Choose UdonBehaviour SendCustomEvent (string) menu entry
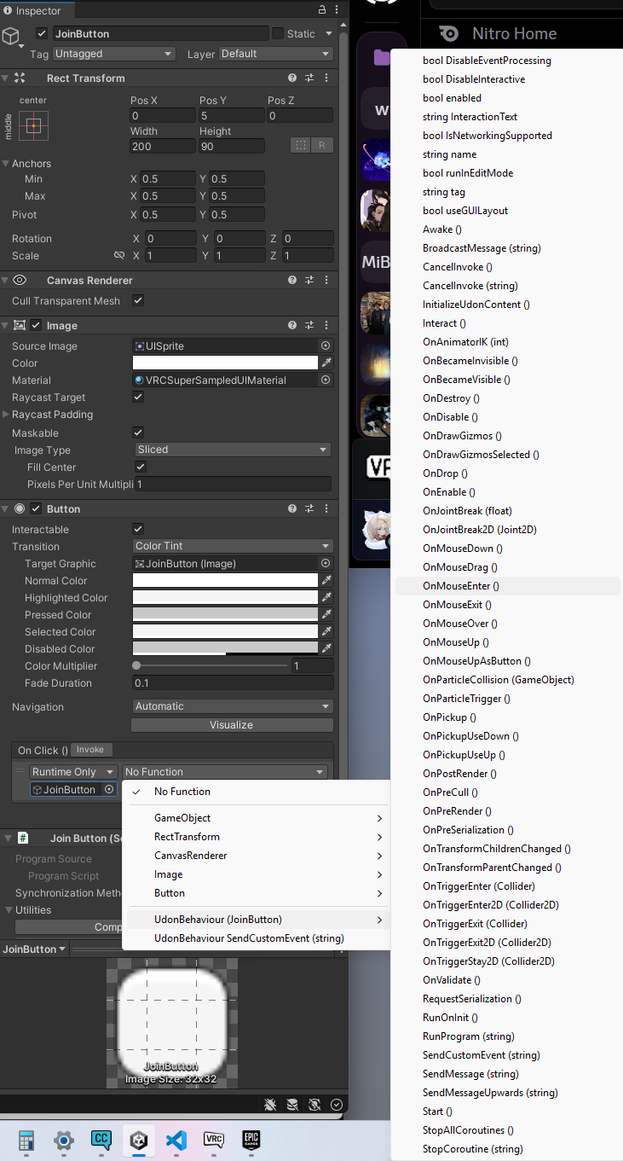This screenshot has width=623, height=1161. coord(249,938)
